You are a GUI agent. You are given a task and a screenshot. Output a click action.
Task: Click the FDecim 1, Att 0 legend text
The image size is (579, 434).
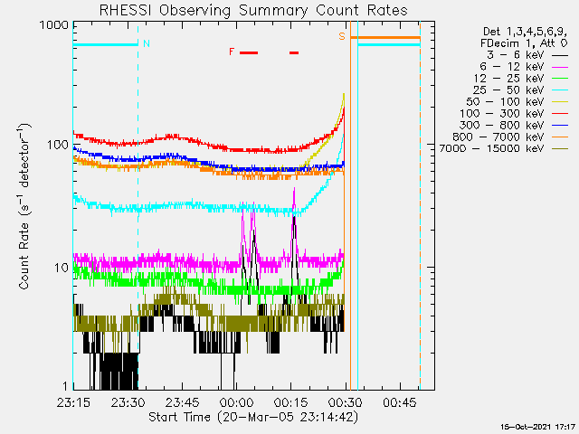tap(524, 43)
